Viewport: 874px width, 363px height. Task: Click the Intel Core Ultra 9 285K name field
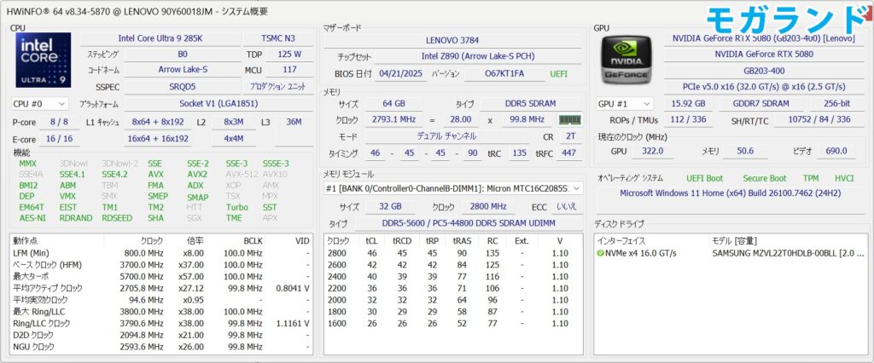click(x=159, y=38)
